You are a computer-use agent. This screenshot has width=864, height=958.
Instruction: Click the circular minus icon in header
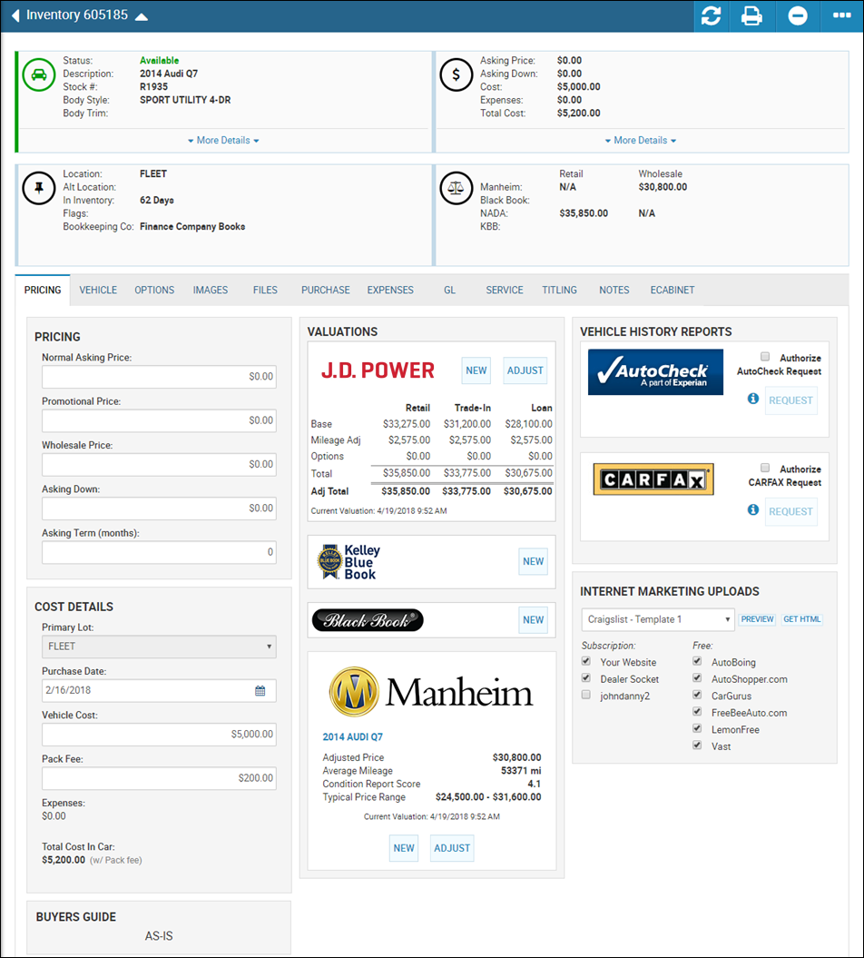(x=798, y=15)
